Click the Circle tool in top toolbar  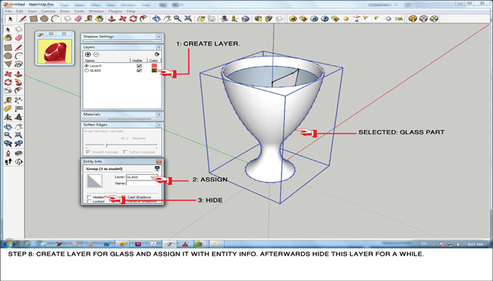tap(44, 19)
